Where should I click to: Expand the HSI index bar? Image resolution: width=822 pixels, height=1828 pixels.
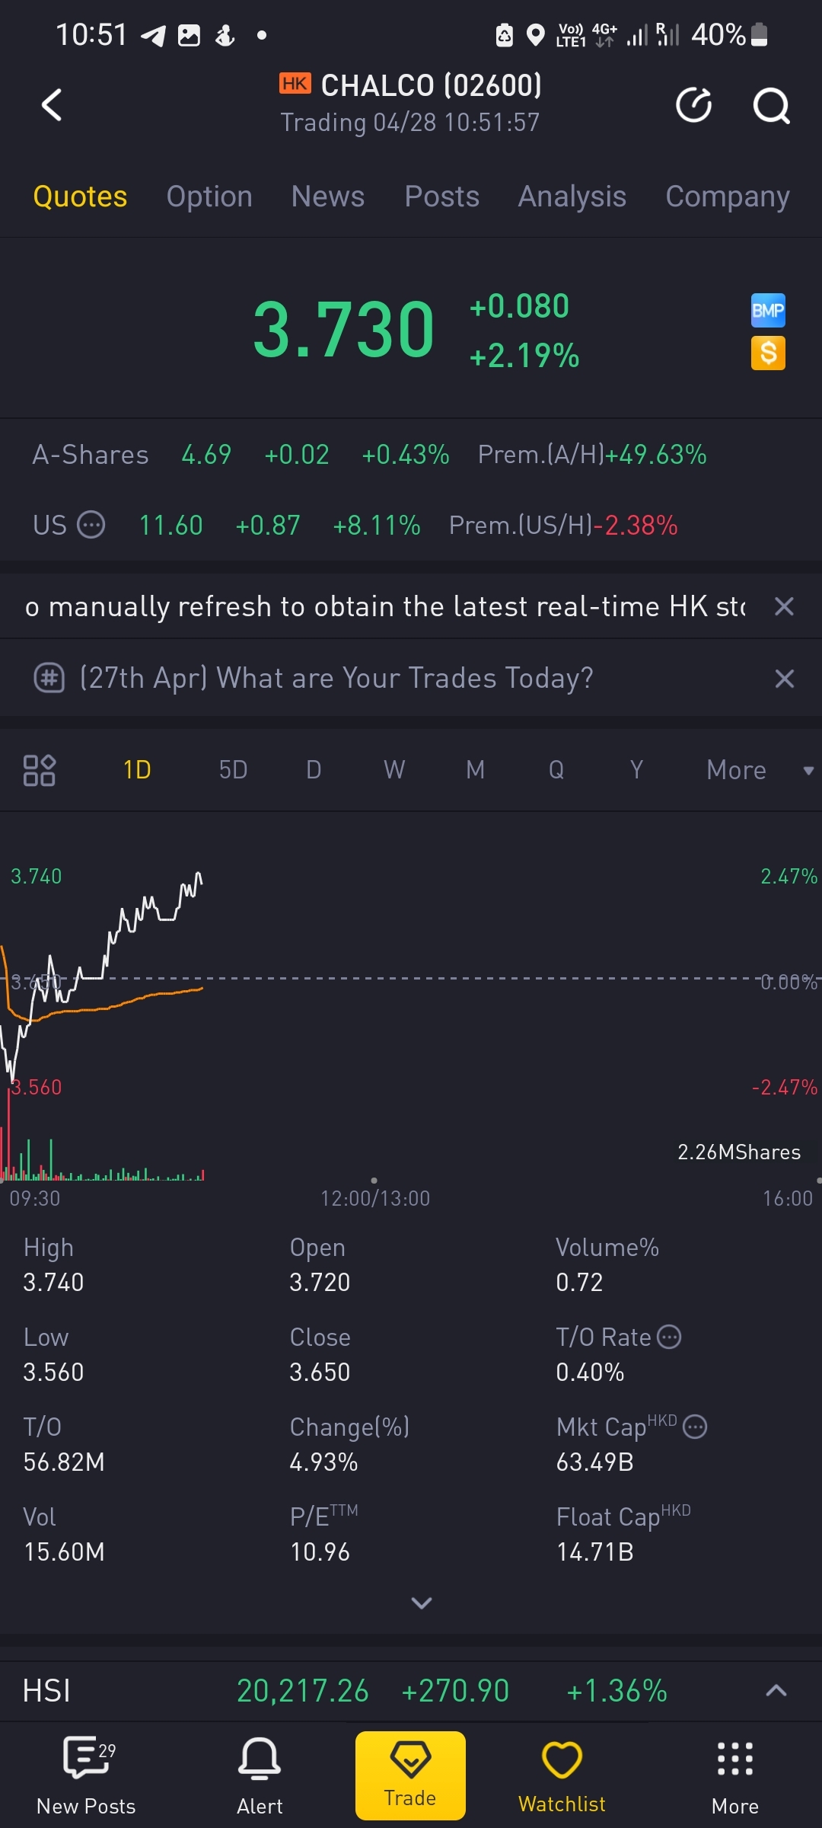click(x=776, y=1691)
